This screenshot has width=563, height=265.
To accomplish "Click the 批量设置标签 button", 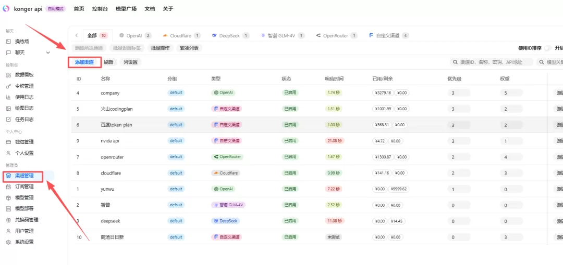I will tap(127, 48).
